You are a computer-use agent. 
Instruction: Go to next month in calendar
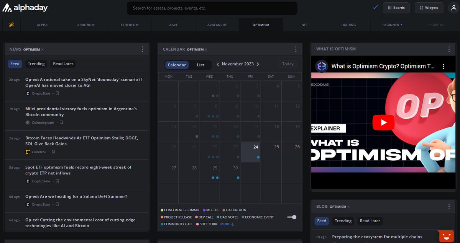click(258, 64)
